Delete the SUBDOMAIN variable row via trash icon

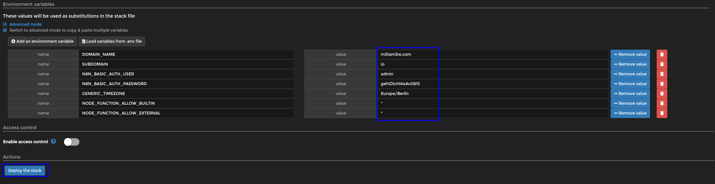(x=662, y=64)
